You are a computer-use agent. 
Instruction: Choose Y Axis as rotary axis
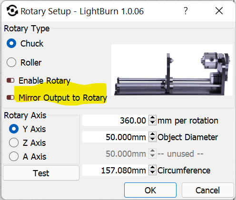(14, 129)
